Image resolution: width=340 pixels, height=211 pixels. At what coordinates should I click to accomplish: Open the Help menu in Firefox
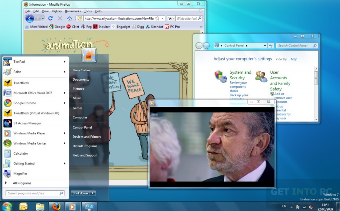pos(98,11)
